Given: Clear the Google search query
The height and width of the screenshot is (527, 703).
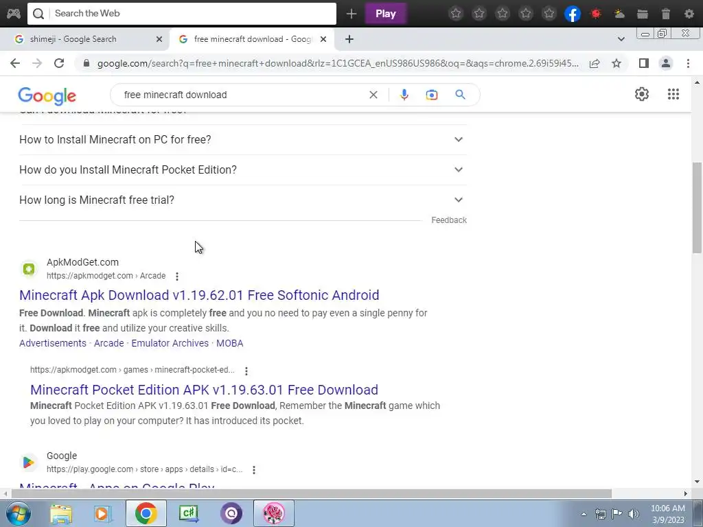Looking at the screenshot, I should (x=373, y=95).
